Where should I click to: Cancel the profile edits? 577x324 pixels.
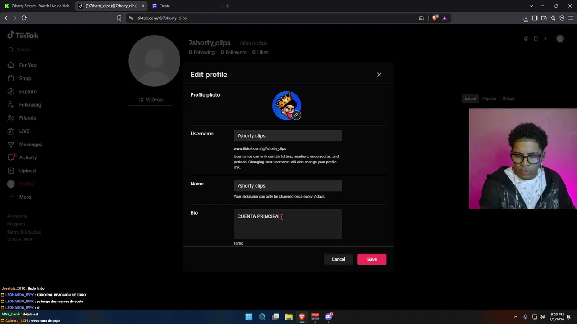click(x=339, y=259)
